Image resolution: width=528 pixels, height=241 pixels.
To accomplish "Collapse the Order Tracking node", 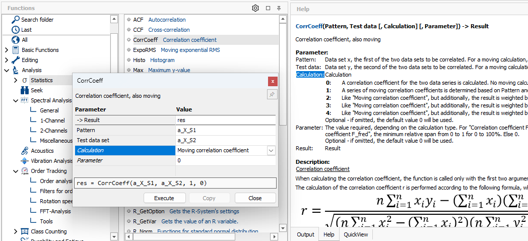I will 16,171.
